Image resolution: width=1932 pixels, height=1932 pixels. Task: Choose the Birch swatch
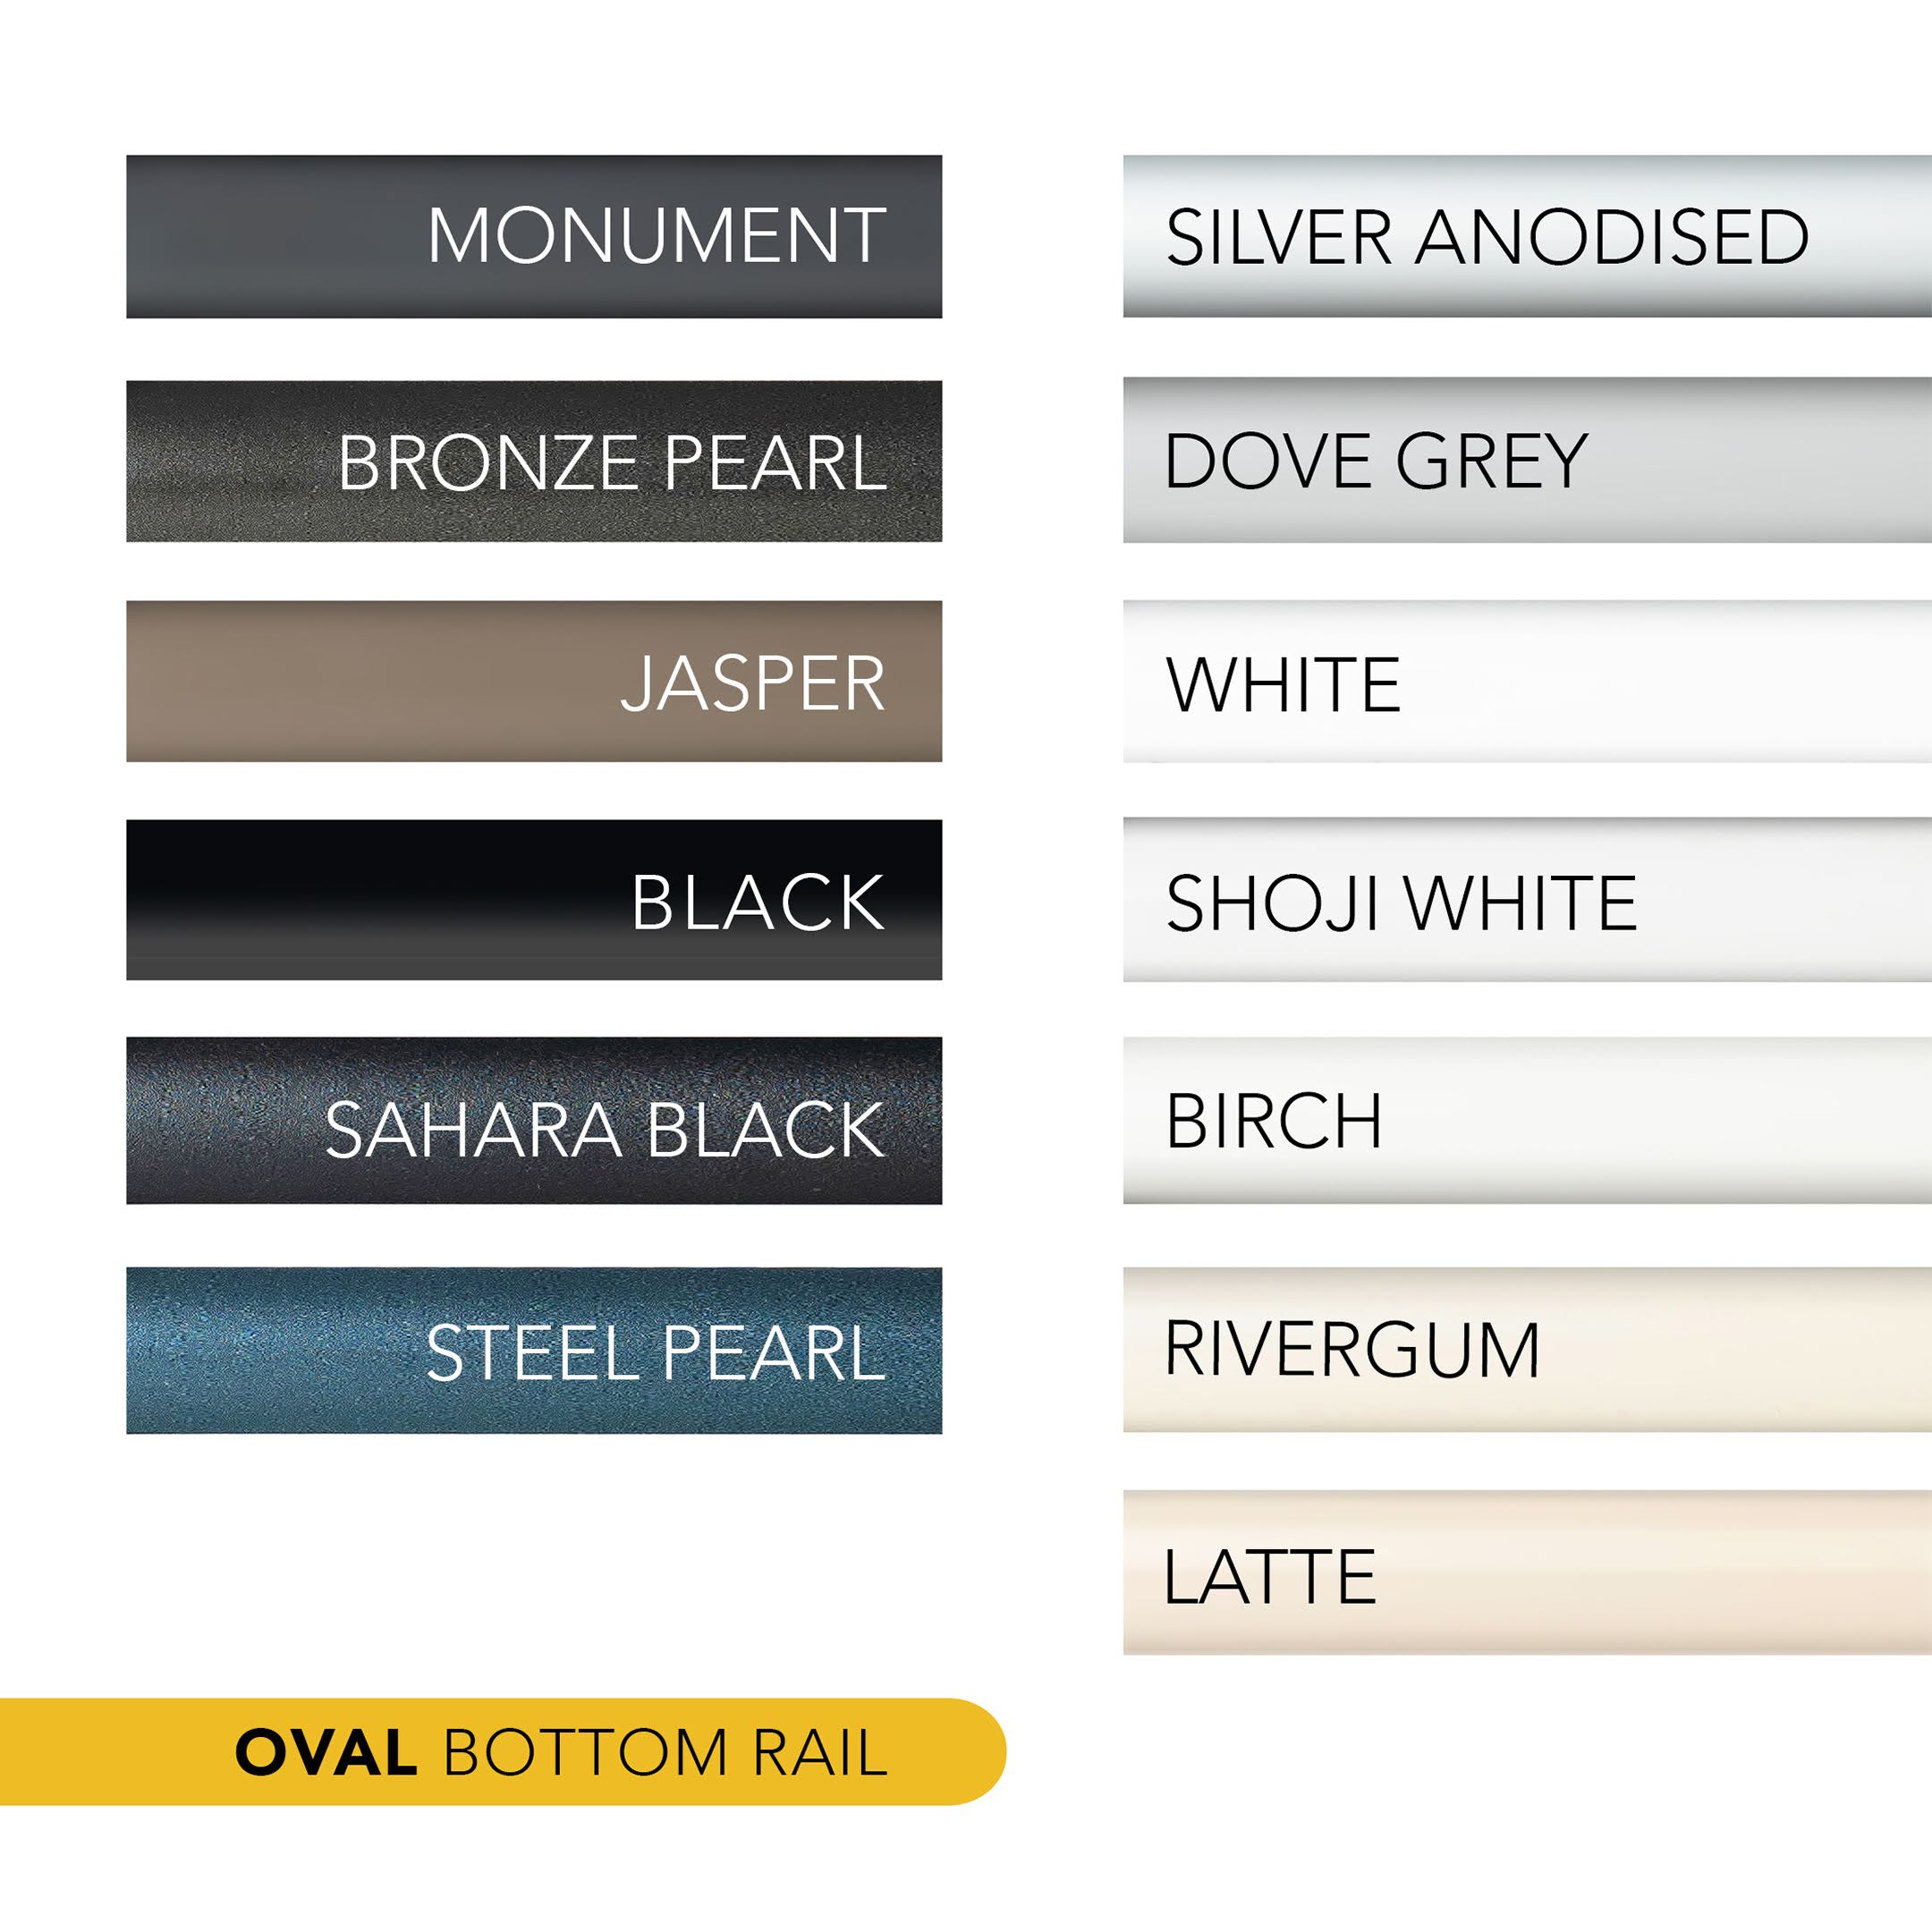(x=1526, y=1120)
